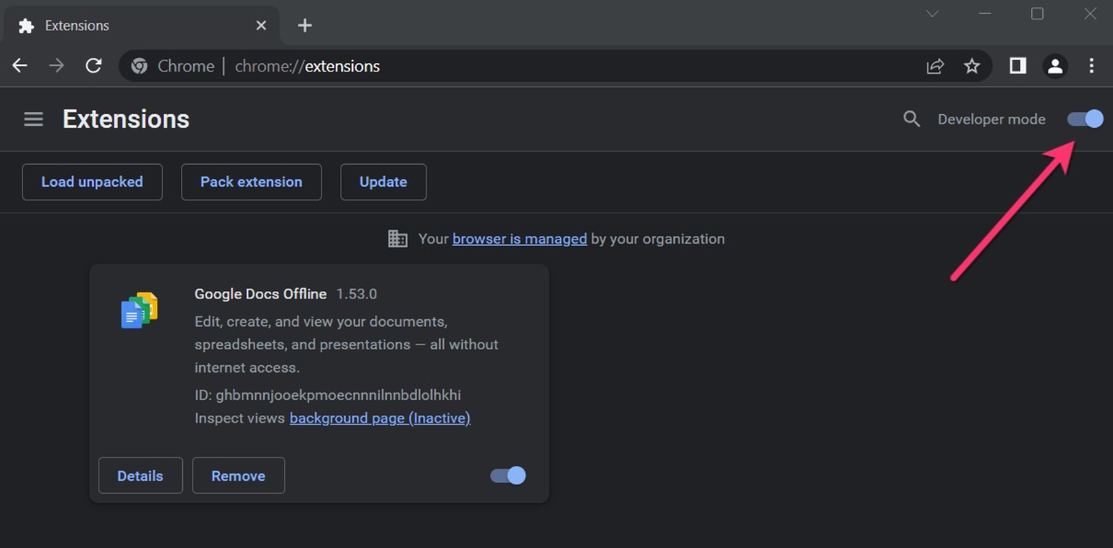1113x548 pixels.
Task: Click the Developer mode label
Action: (x=992, y=120)
